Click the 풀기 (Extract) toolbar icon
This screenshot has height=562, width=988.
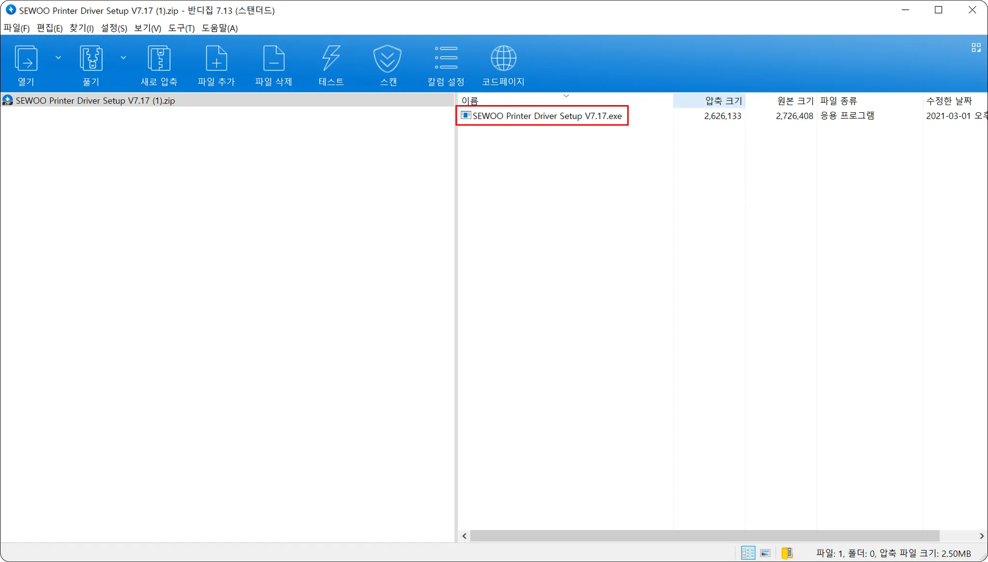tap(91, 59)
